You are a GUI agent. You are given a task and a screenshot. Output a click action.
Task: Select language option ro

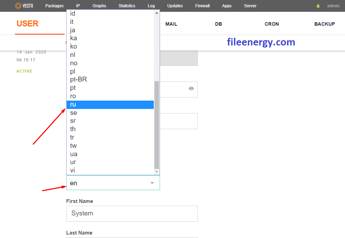click(x=110, y=96)
